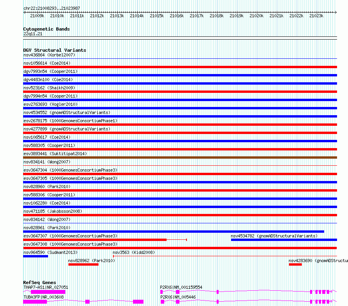Select the 22q11.21 band label
Viewport: 348px width, 306px height.
33,34
